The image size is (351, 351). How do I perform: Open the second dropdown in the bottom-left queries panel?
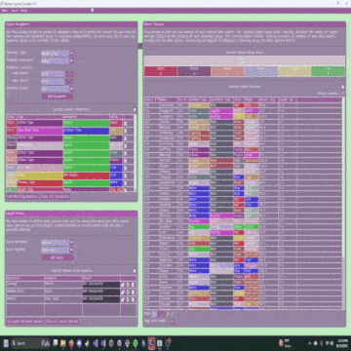pyautogui.click(x=58, y=251)
